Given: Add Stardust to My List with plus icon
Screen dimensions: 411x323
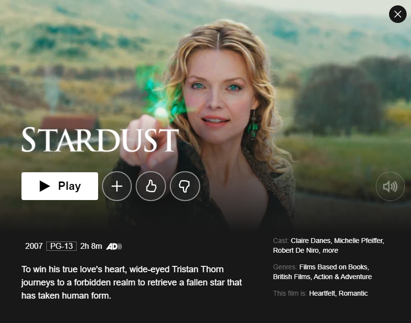Looking at the screenshot, I should 117,186.
